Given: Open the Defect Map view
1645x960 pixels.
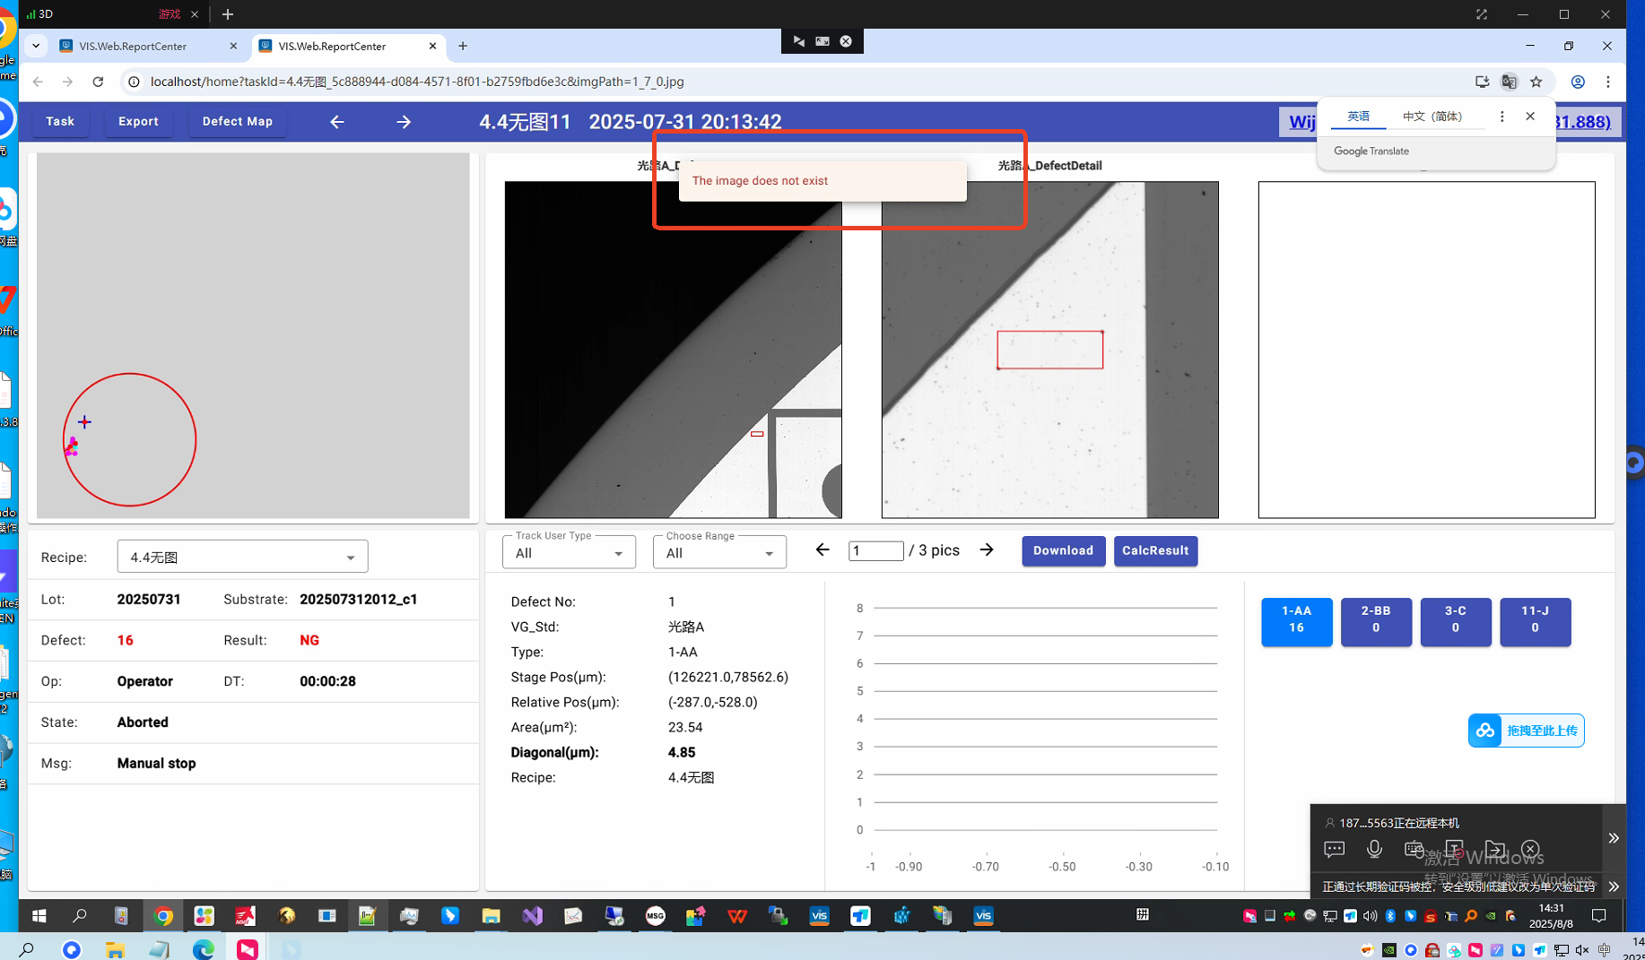Looking at the screenshot, I should click(237, 122).
